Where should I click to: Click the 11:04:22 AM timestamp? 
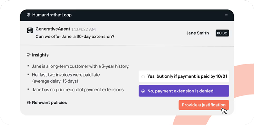[84, 29]
